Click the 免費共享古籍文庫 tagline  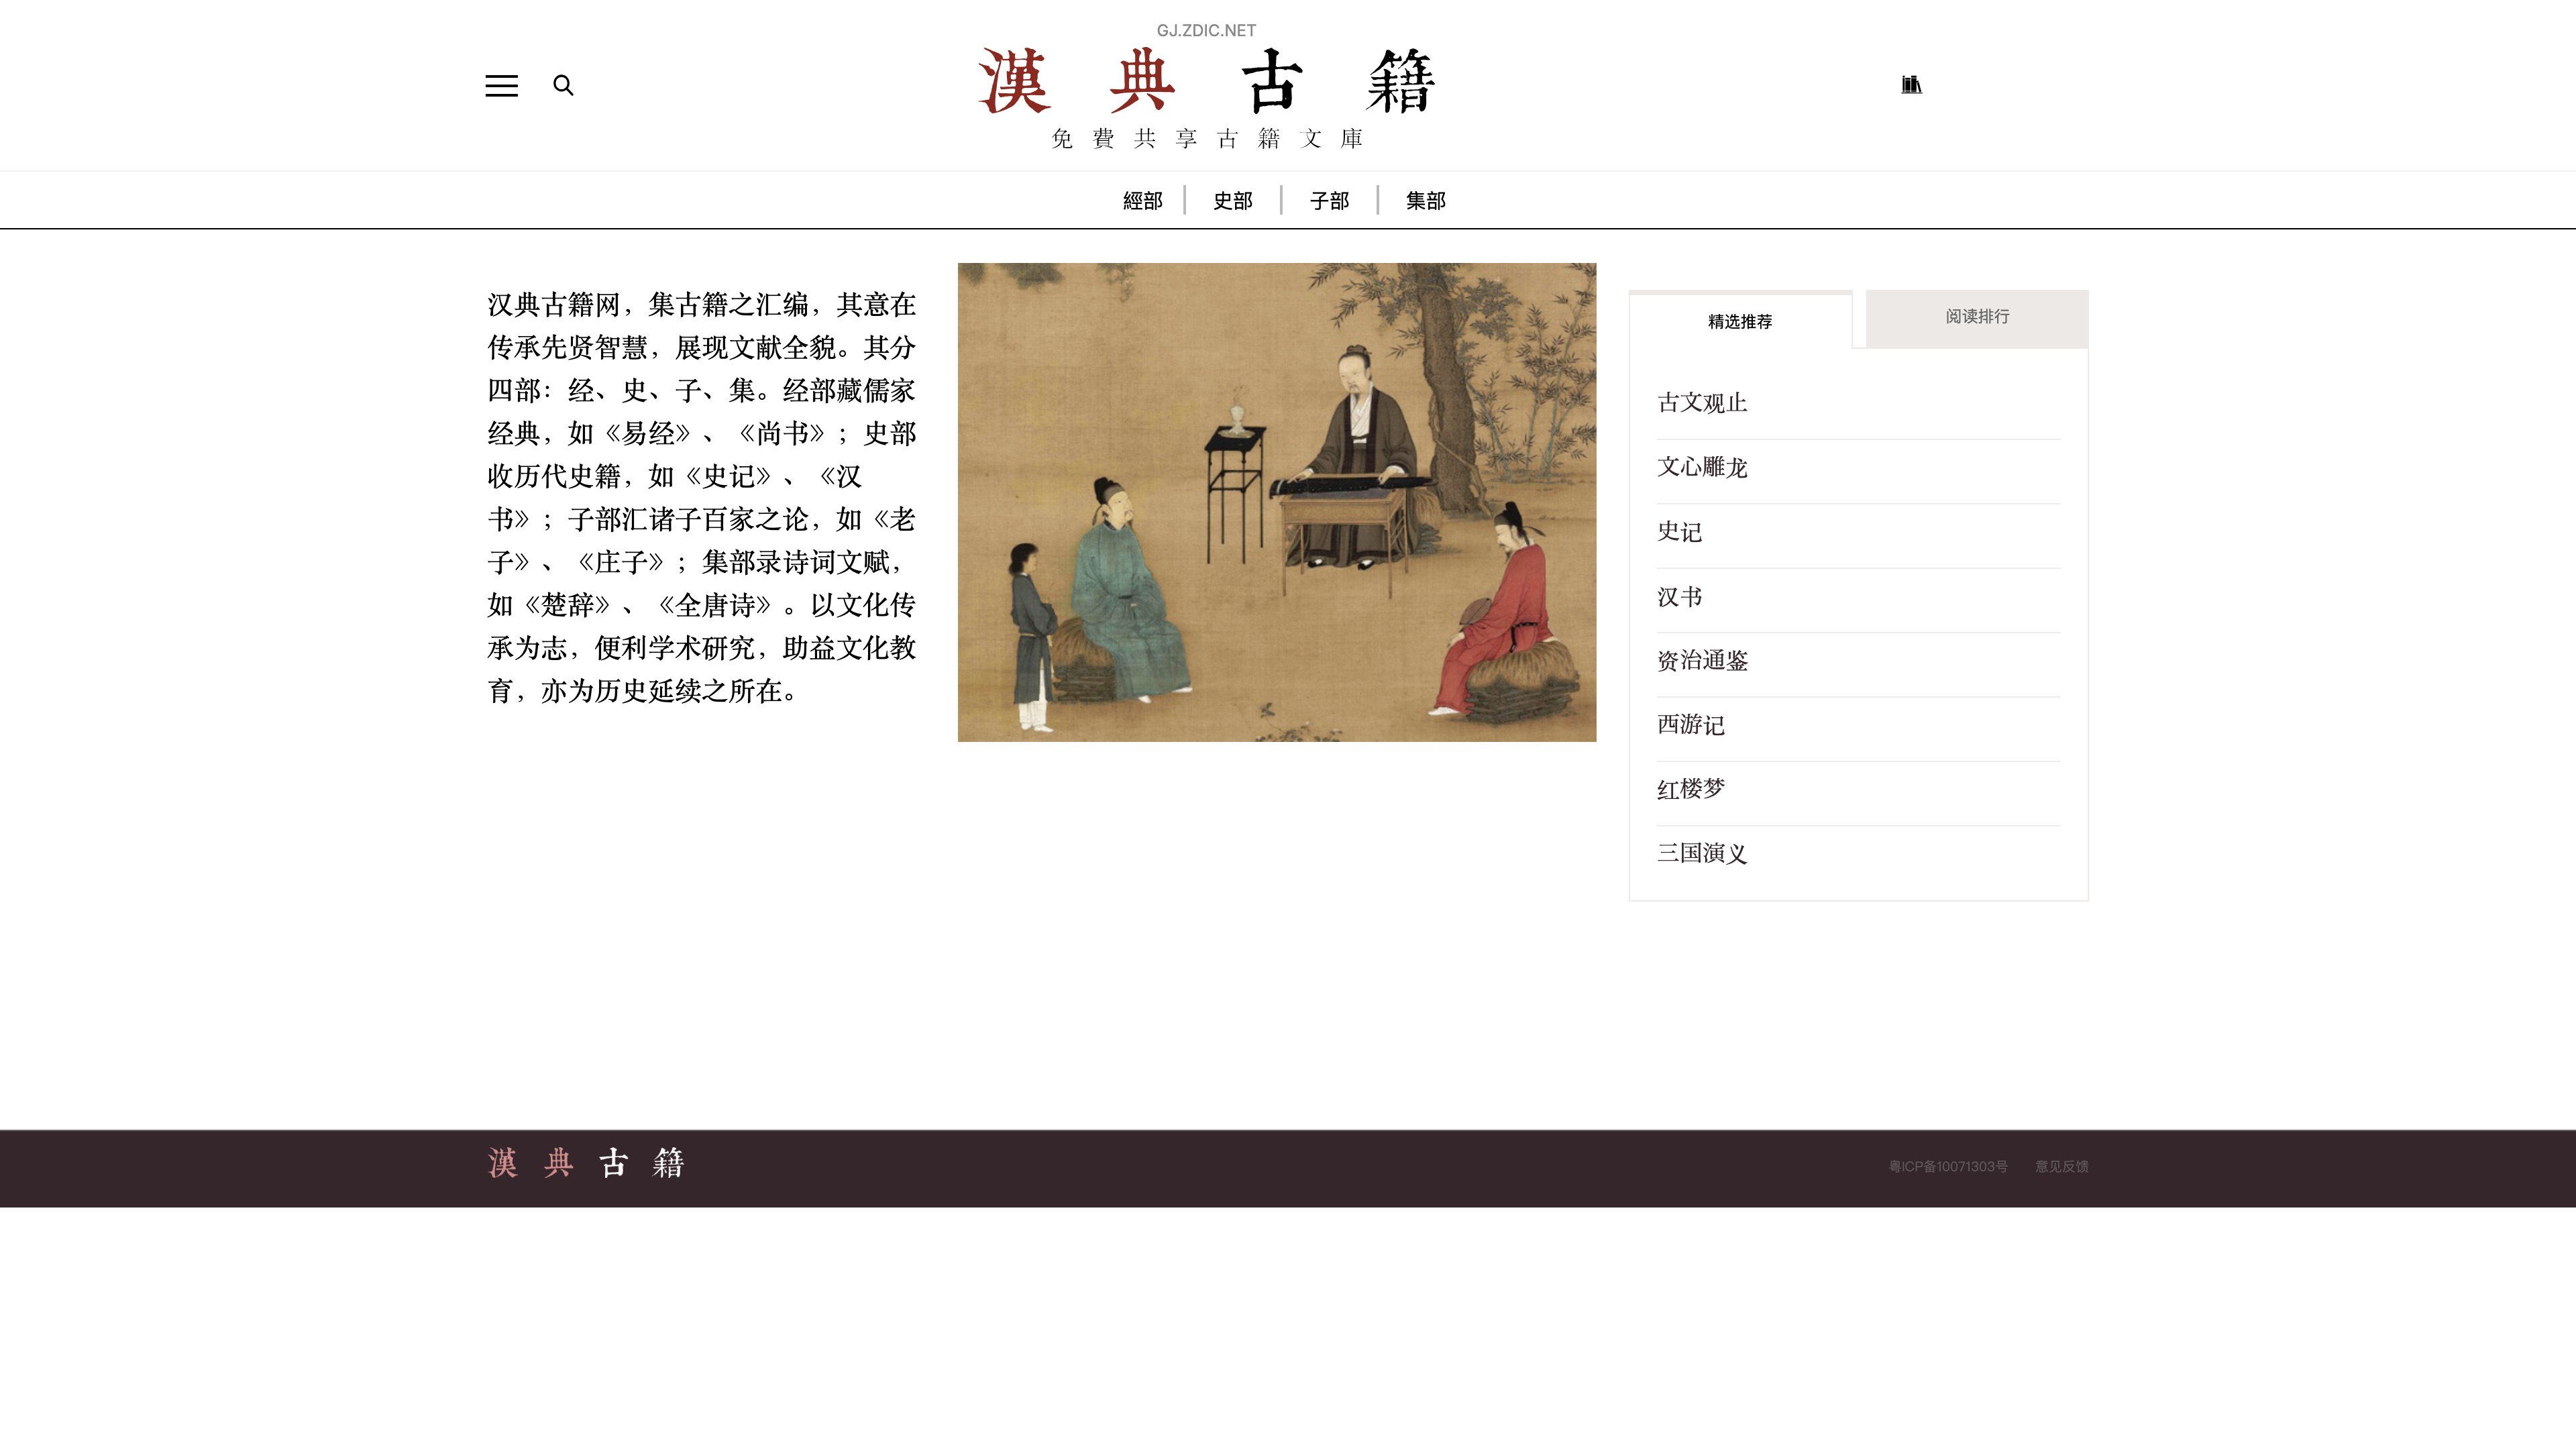coord(1207,139)
